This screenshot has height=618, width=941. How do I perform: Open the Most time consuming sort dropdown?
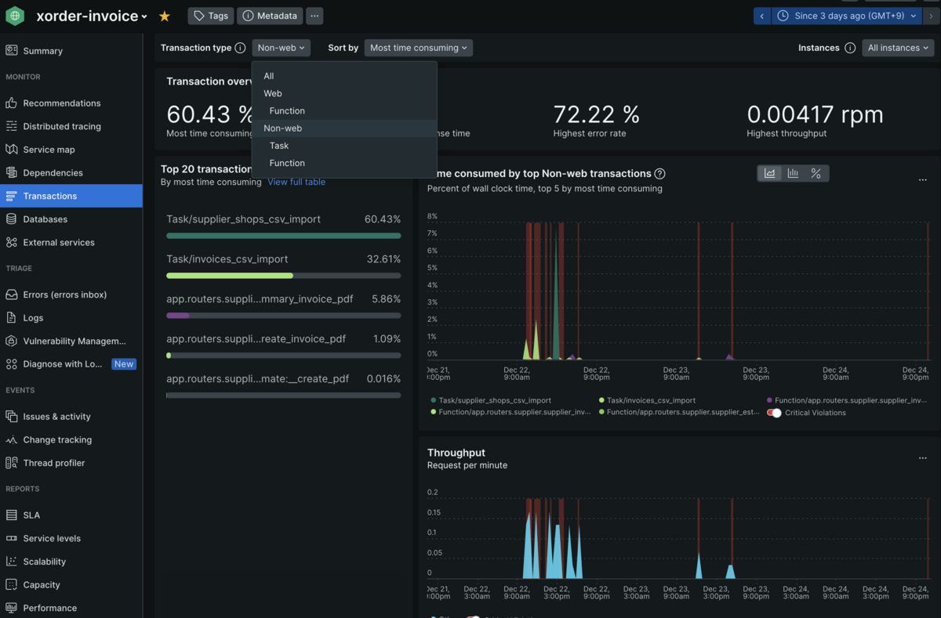tap(419, 48)
